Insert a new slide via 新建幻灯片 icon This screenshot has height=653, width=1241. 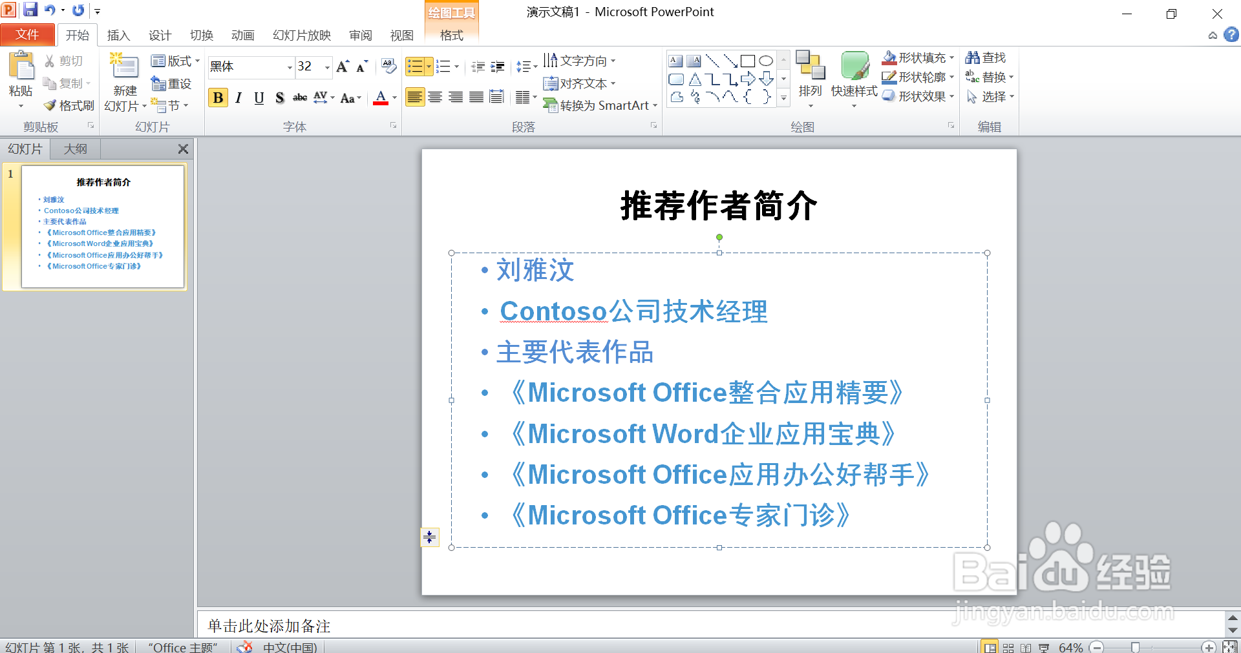pos(124,67)
